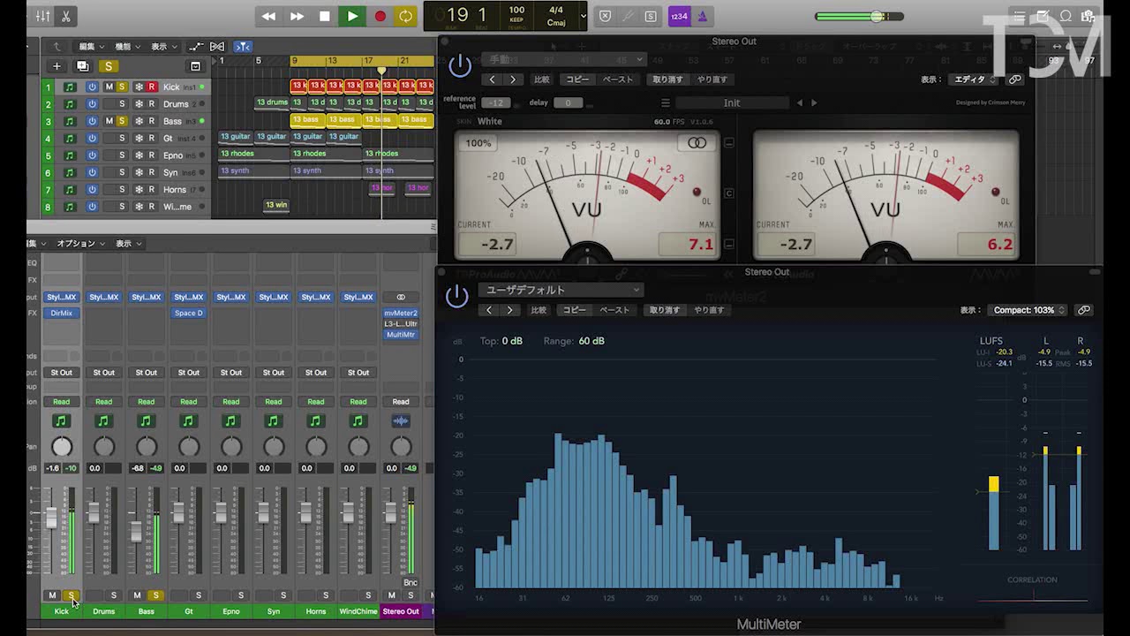
Task: Open the 編集 menu in tracks area
Action: pyautogui.click(x=91, y=46)
